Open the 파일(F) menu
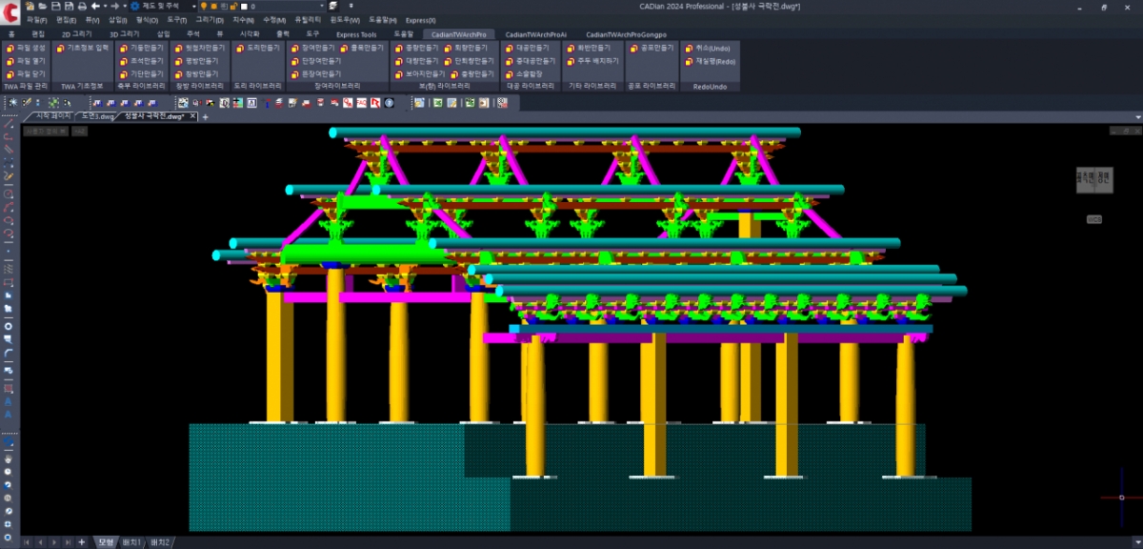Image resolution: width=1143 pixels, height=549 pixels. click(37, 20)
